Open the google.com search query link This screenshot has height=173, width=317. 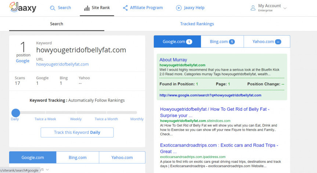tap(210, 95)
